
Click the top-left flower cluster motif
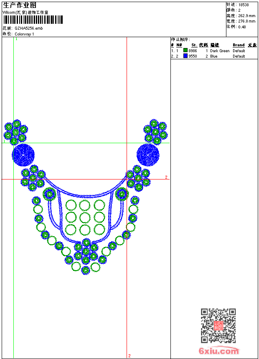(x=15, y=132)
